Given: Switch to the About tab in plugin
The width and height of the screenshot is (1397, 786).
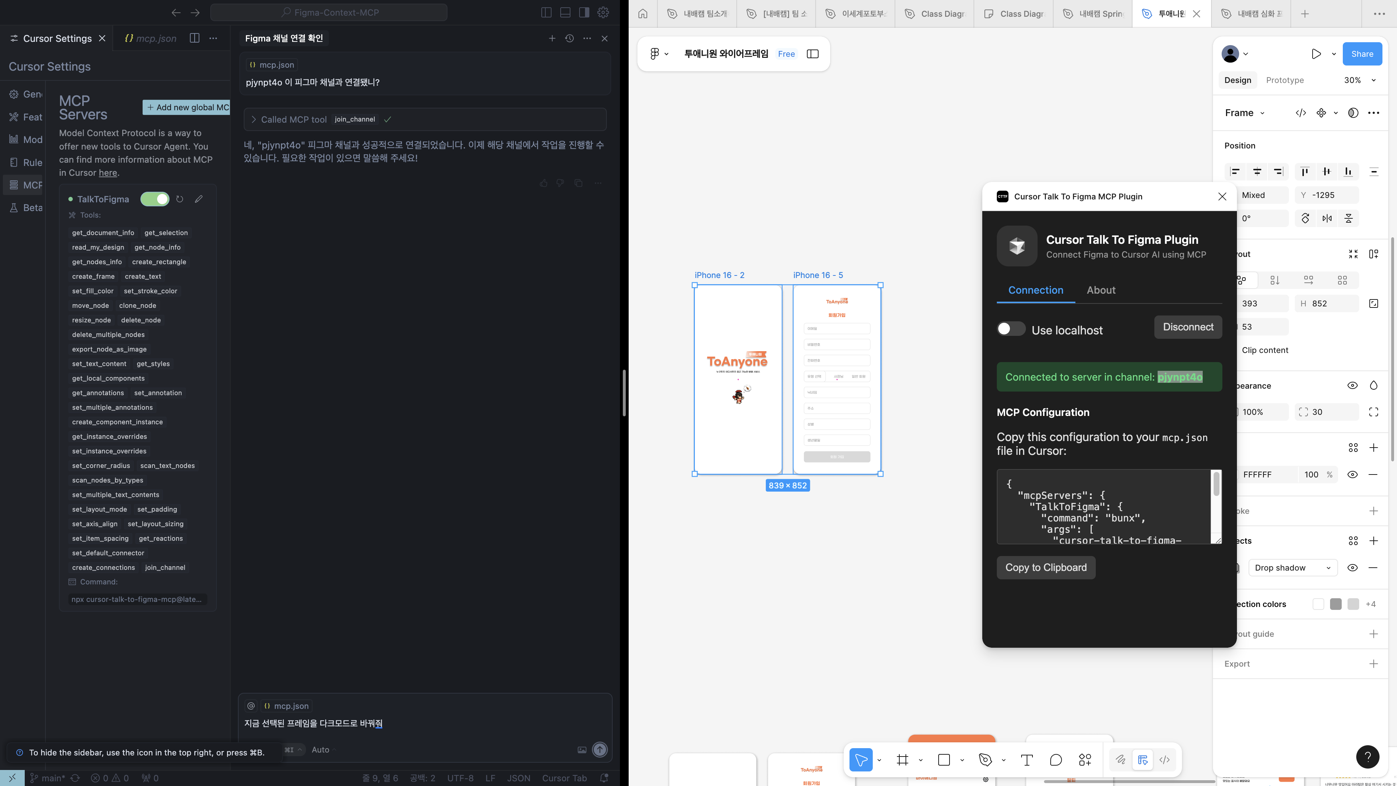Looking at the screenshot, I should coord(1101,290).
